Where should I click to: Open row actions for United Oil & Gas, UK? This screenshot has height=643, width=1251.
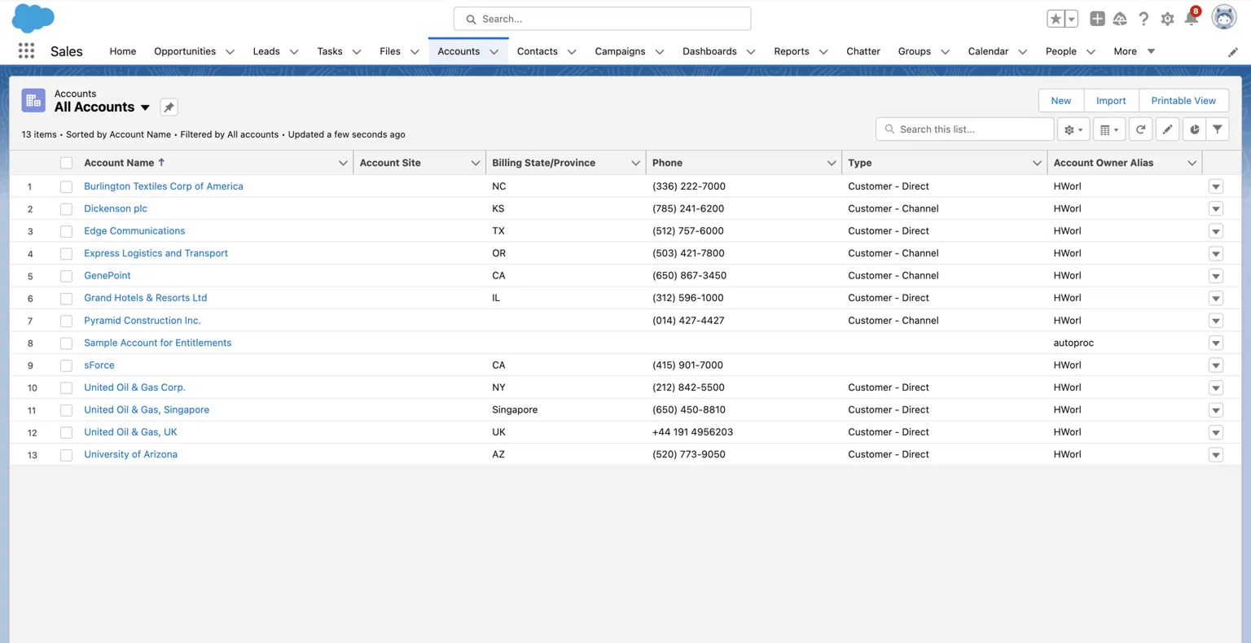point(1215,432)
